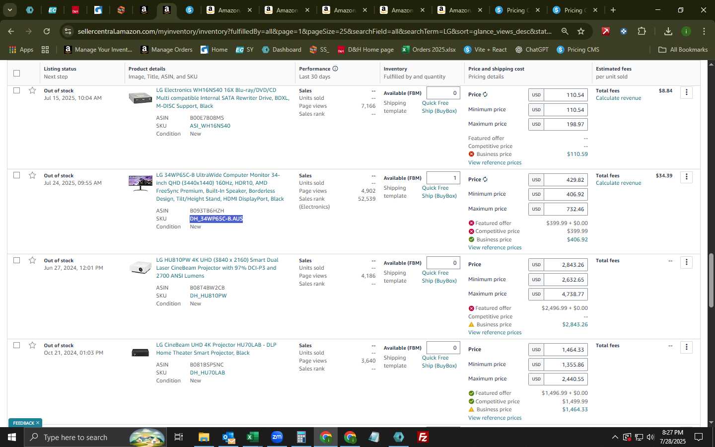Show hidden system tray icons chevron
Screen dimensions: 715x447
[x=615, y=437]
